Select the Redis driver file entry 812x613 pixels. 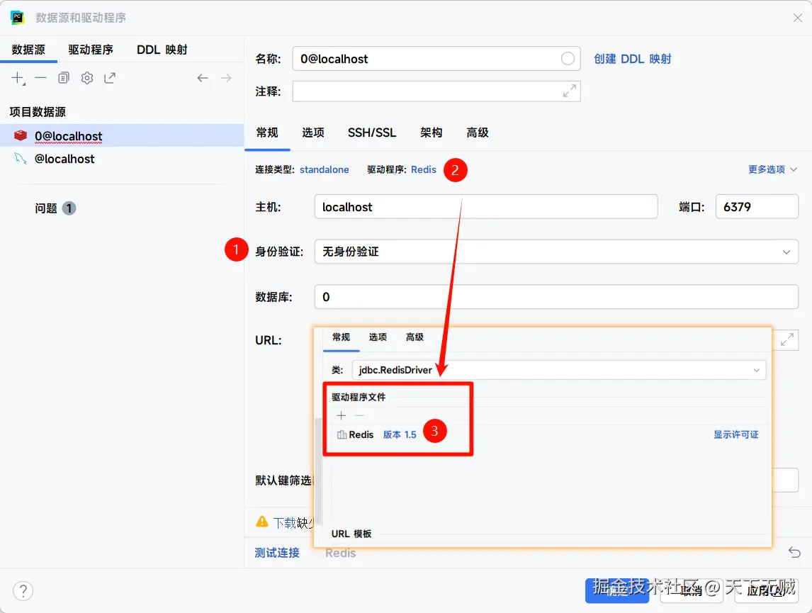tap(356, 434)
